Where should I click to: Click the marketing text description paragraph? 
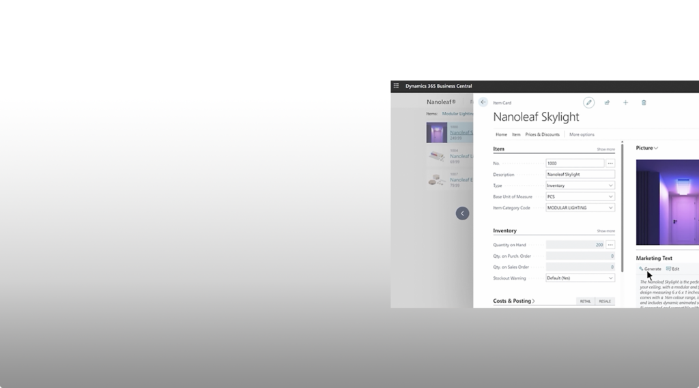coord(669,294)
